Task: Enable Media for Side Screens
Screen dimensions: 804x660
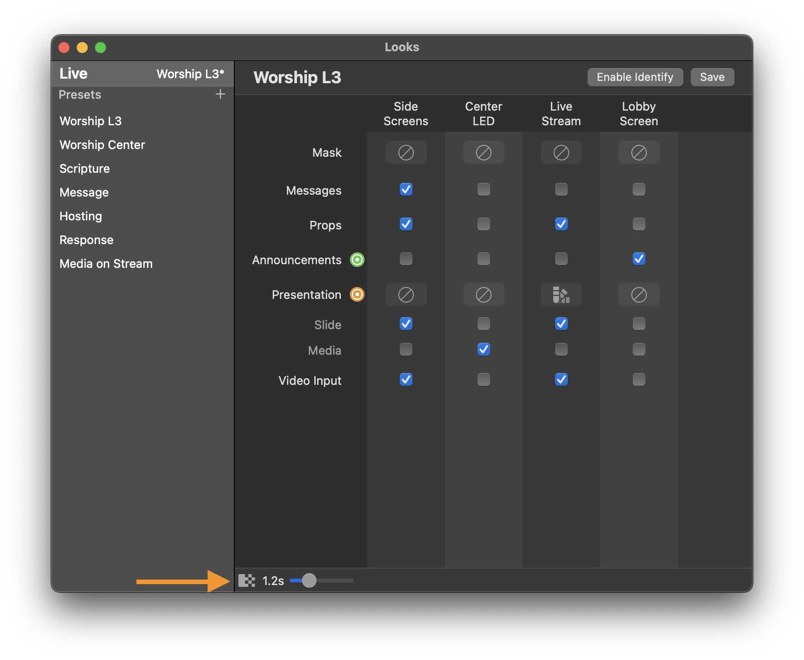Action: [406, 349]
